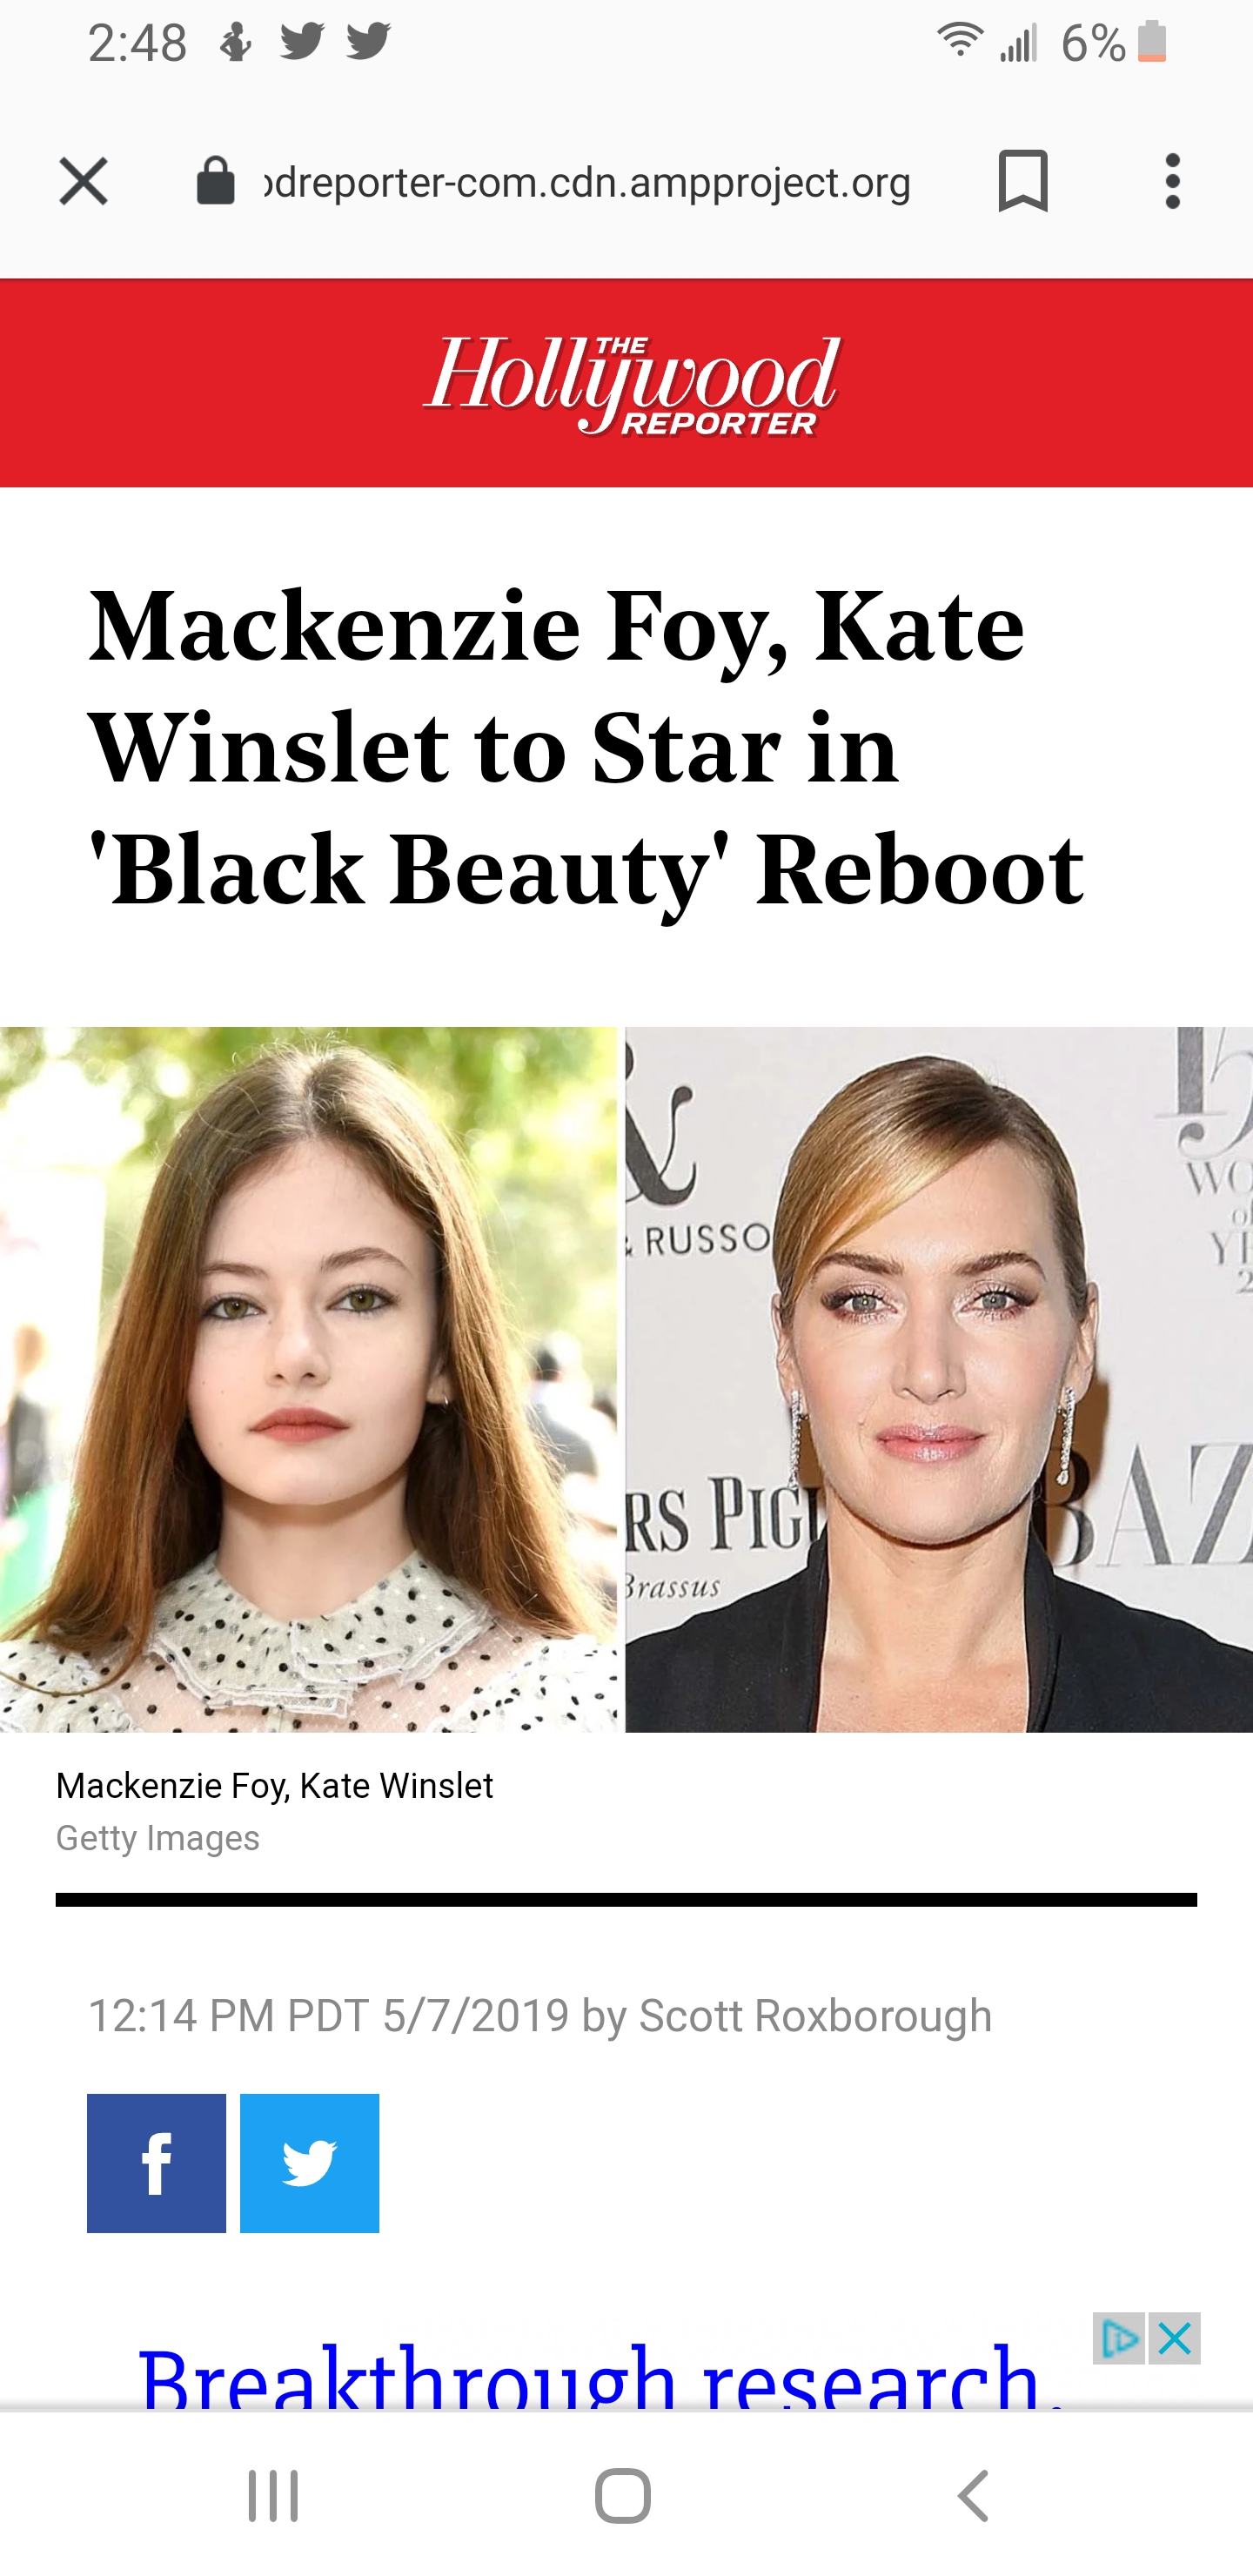Tap author name Scott Roxborough
The height and width of the screenshot is (2576, 1253).
pos(815,2015)
